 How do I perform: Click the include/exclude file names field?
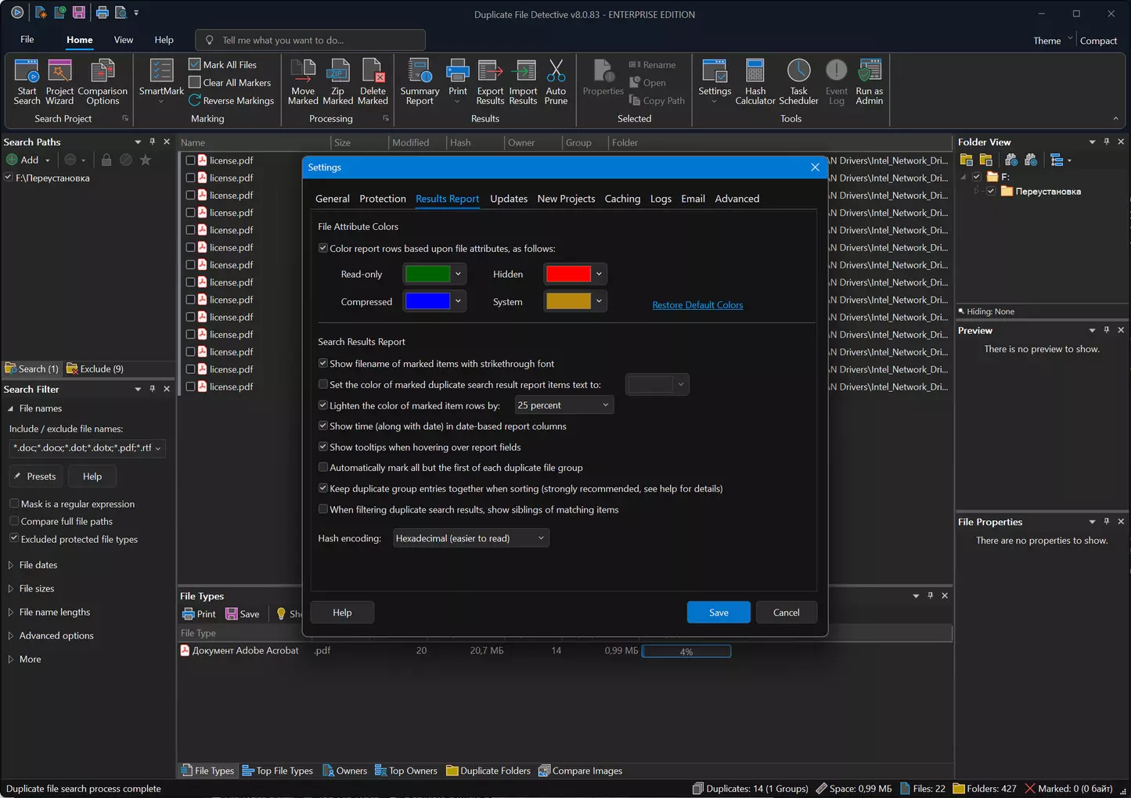[x=87, y=448]
